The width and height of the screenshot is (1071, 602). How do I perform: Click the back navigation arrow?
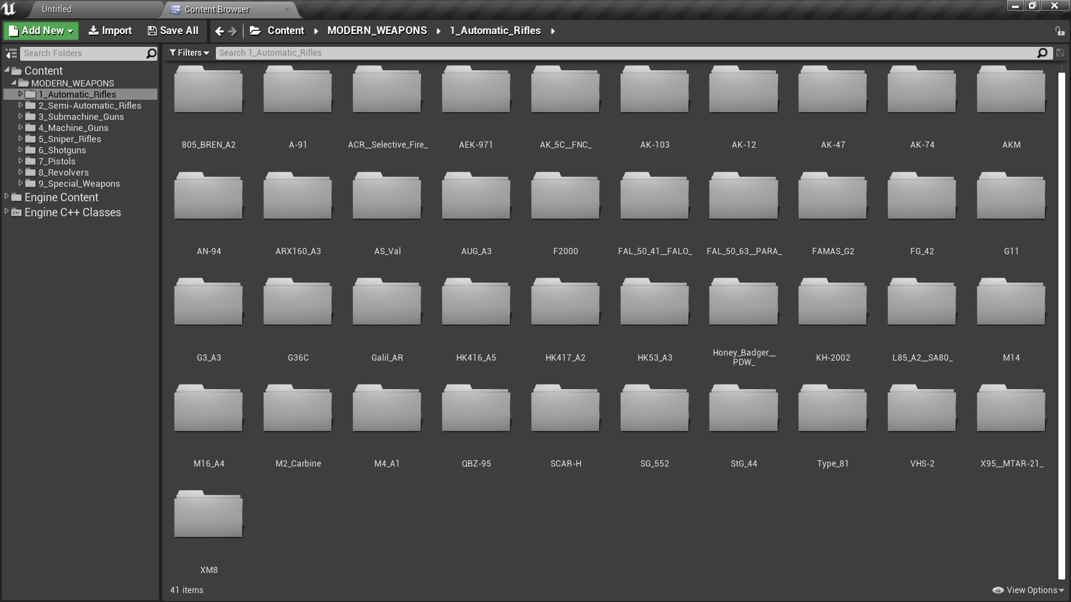(x=219, y=31)
